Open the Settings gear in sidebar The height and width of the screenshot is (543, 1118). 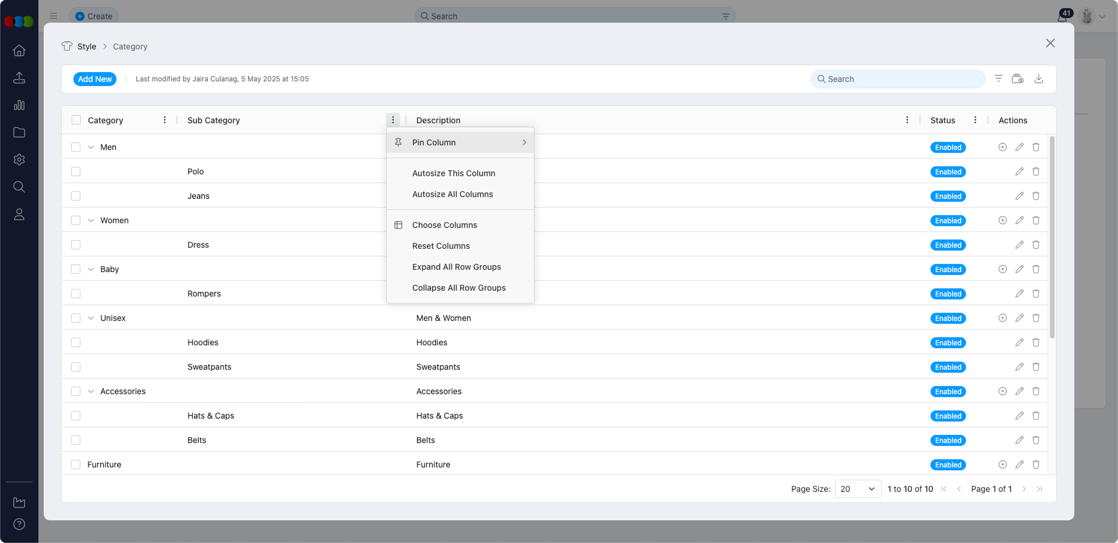pos(19,160)
